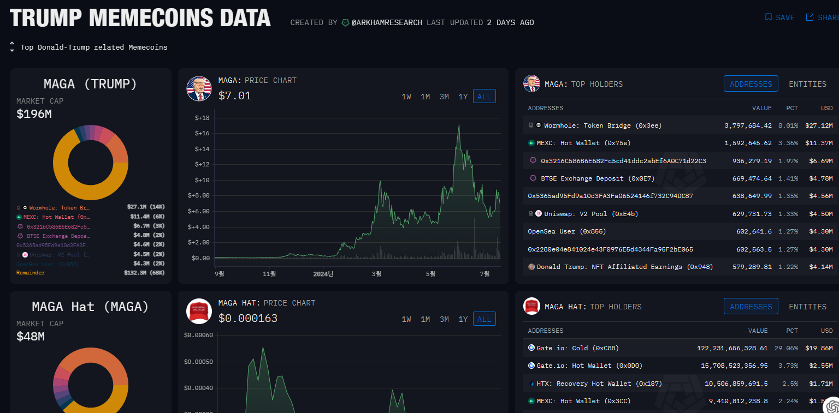
Task: Select ALL range on MAGA HAT price chart
Action: tap(485, 319)
